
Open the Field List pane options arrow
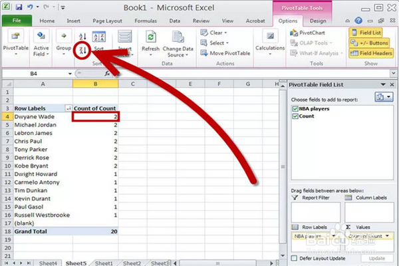pos(383,84)
